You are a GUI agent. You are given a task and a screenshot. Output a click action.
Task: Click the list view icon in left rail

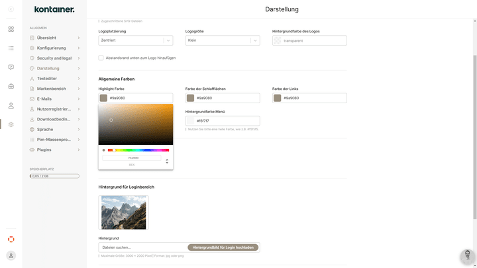pyautogui.click(x=11, y=48)
